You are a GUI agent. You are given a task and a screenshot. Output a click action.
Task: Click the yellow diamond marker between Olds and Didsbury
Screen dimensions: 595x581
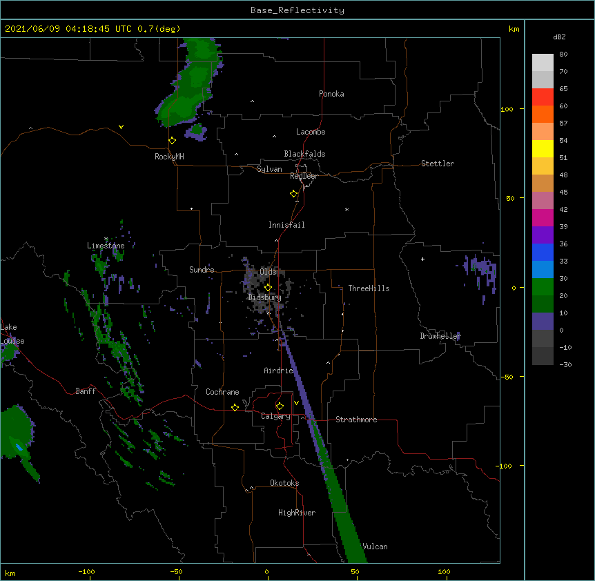click(x=268, y=288)
